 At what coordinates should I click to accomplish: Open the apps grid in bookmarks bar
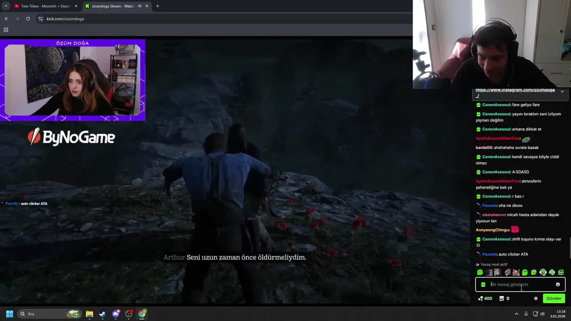tap(6, 30)
